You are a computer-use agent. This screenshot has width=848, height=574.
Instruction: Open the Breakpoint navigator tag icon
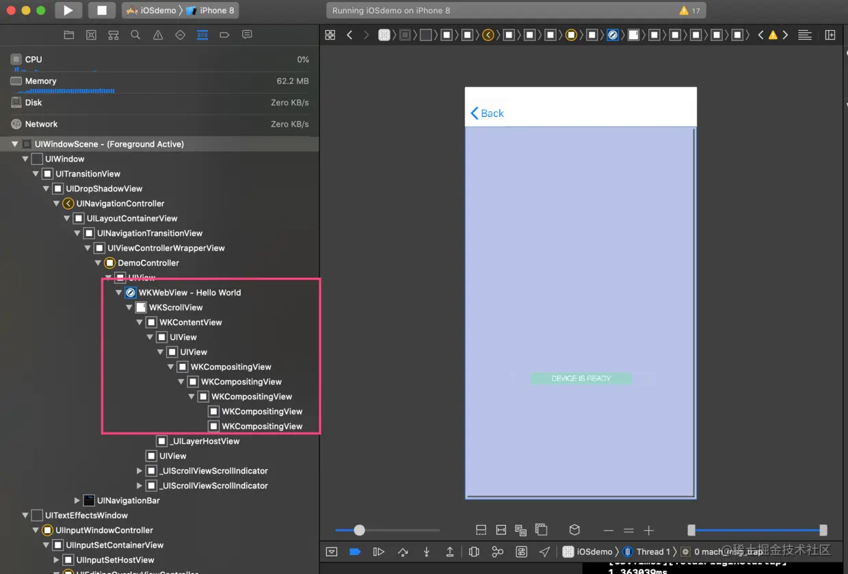[x=224, y=35]
